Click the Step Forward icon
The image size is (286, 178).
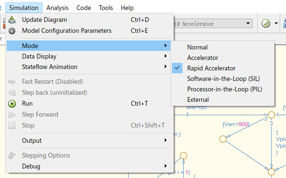pos(12,115)
